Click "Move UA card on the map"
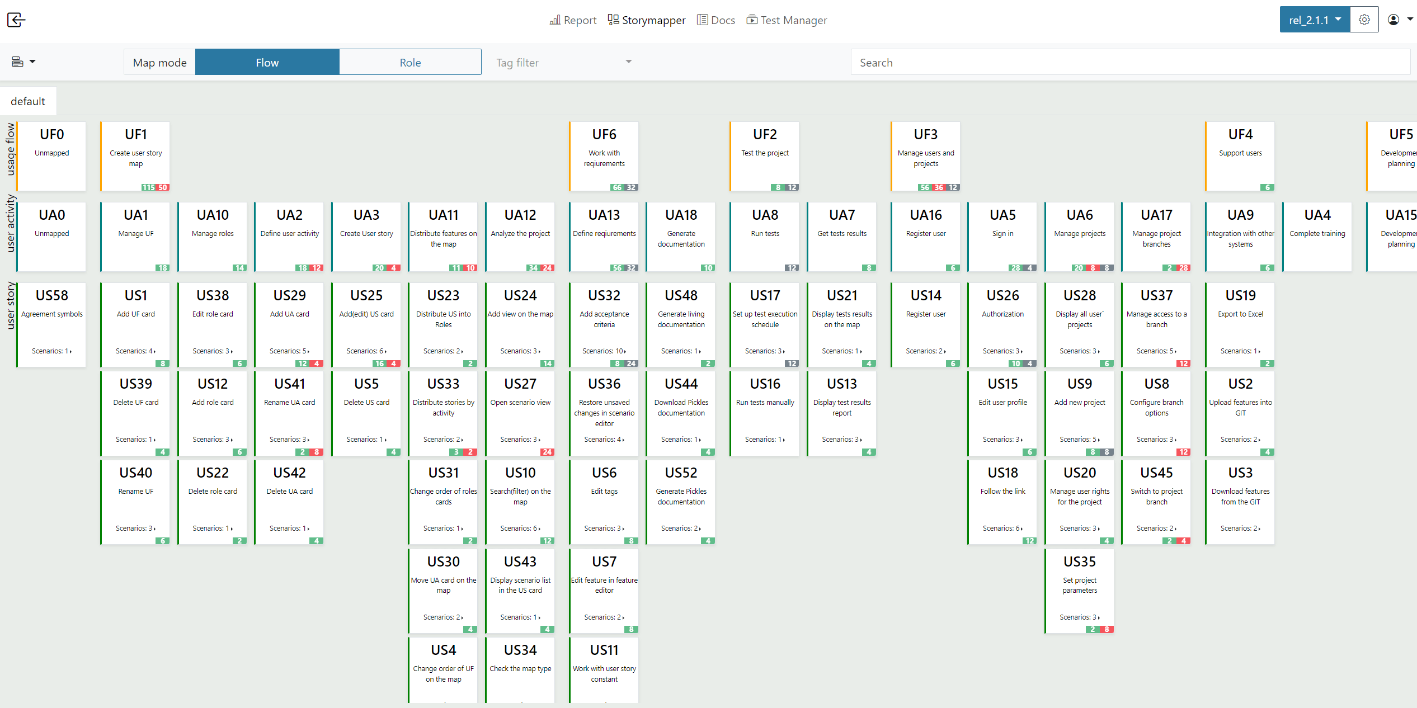1417x708 pixels. click(x=444, y=586)
